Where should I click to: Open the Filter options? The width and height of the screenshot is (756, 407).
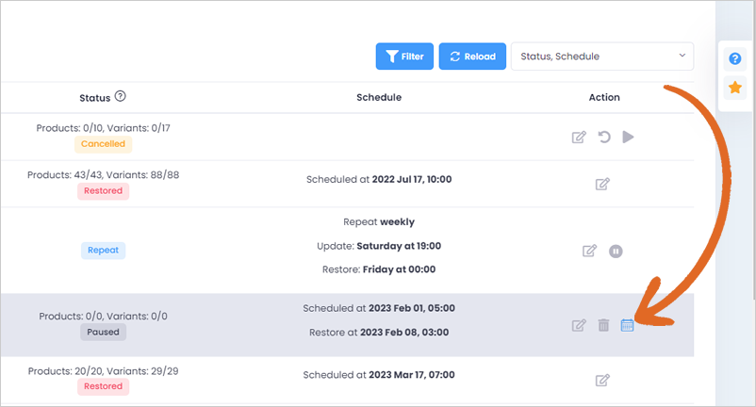click(404, 57)
